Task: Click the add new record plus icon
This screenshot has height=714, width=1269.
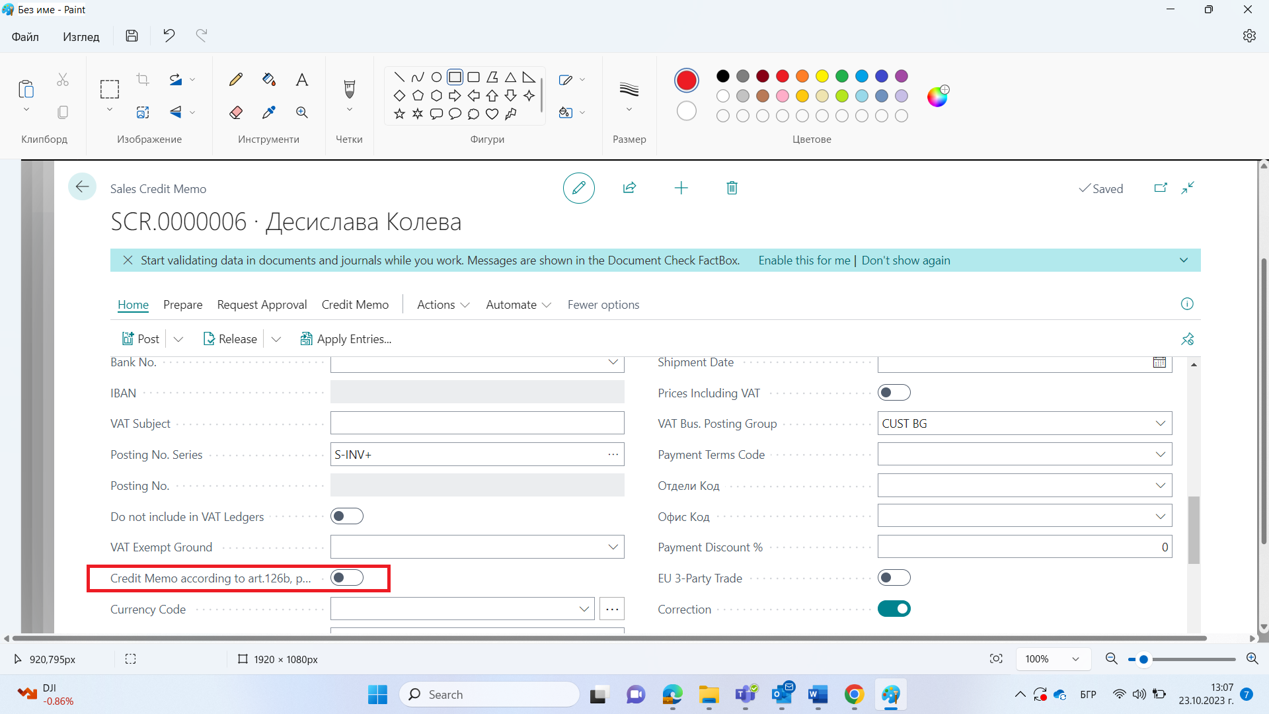Action: point(681,188)
